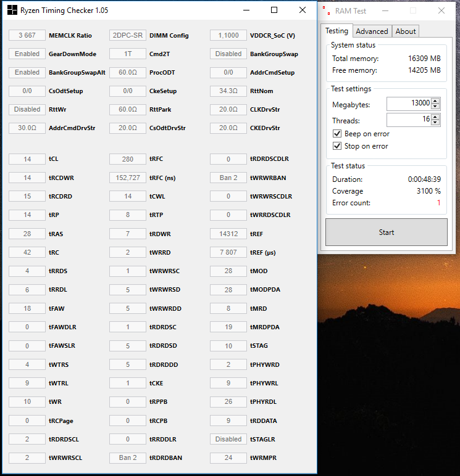The height and width of the screenshot is (476, 460).
Task: Click the tWRWRBAN Ban 2 field
Action: tap(228, 178)
